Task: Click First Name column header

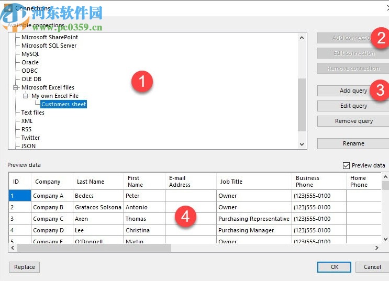Action: [x=145, y=182]
